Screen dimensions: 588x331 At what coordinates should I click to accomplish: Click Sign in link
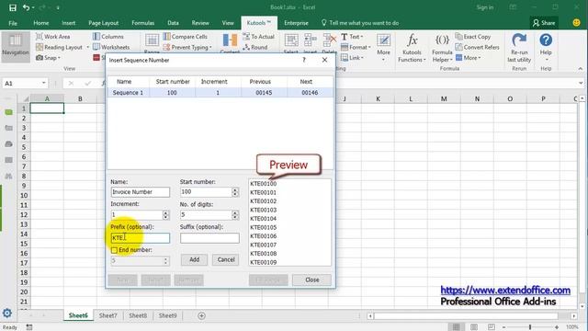pyautogui.click(x=485, y=7)
